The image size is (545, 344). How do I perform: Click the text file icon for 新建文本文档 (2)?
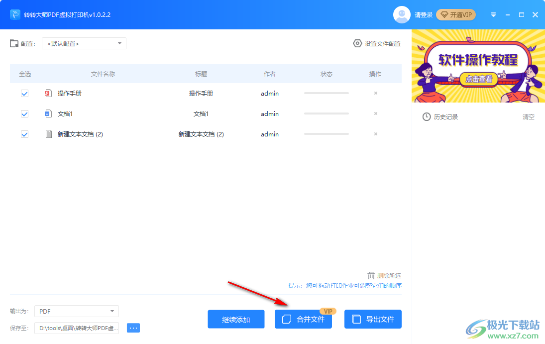coord(48,134)
